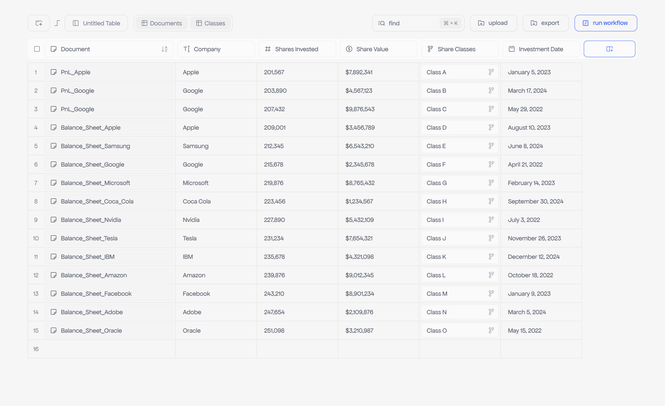Click the upload button
665x406 pixels.
[493, 23]
